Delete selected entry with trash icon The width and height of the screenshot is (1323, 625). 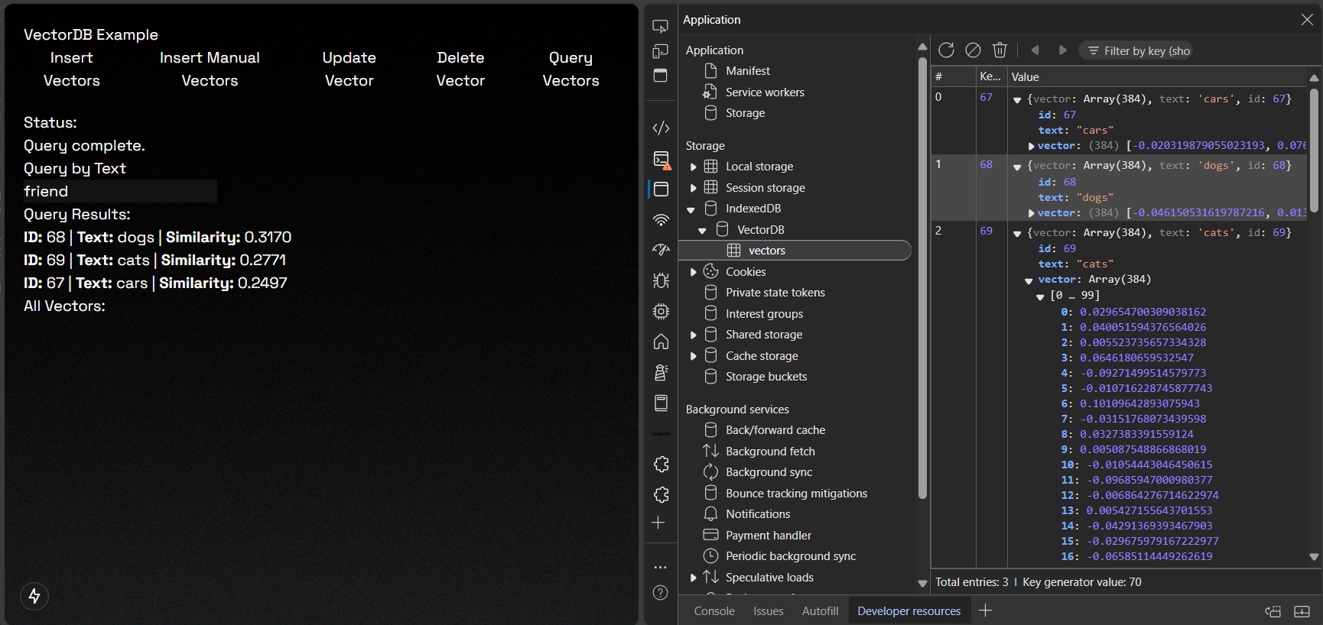(x=1000, y=50)
